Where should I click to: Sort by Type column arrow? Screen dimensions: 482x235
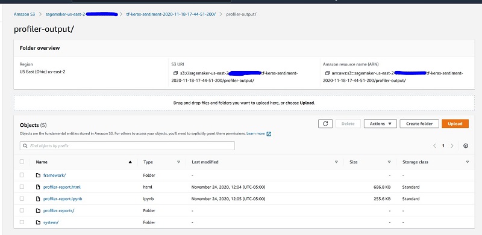178,162
